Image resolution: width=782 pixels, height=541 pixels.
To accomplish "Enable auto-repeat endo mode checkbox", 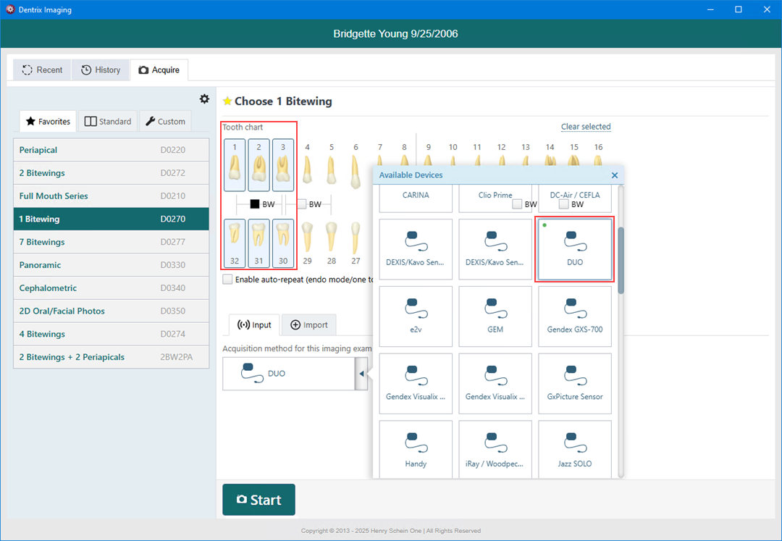I will (228, 280).
